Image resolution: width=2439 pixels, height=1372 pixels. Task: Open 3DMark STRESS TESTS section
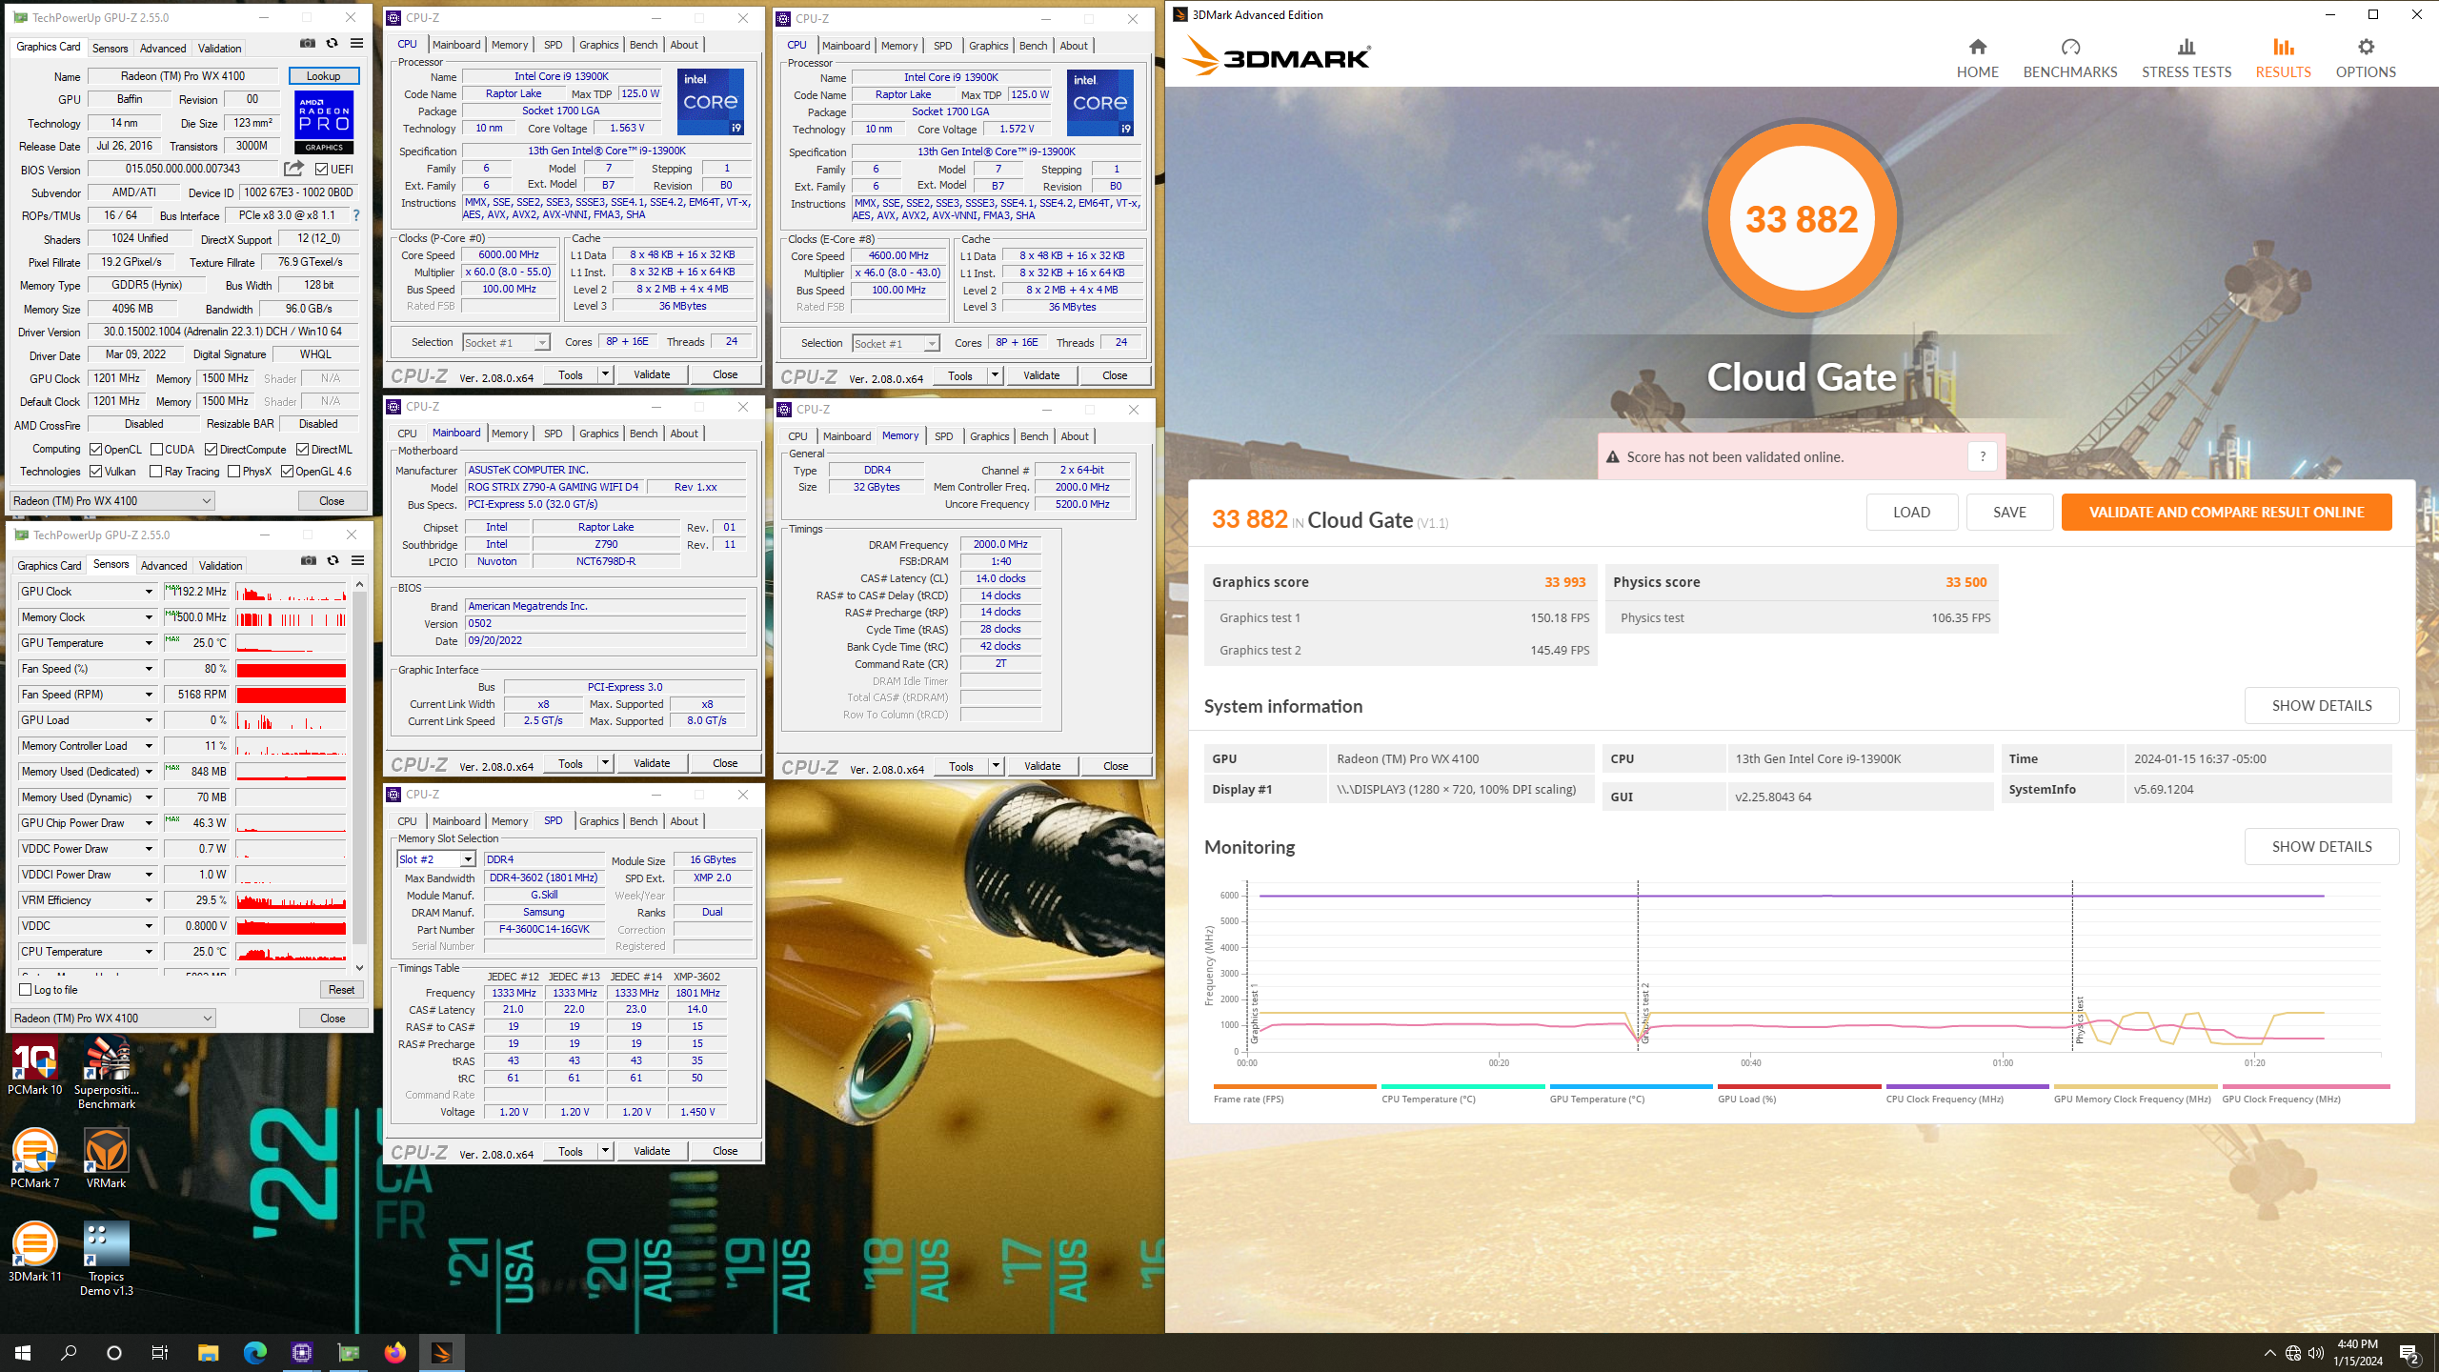2186,58
